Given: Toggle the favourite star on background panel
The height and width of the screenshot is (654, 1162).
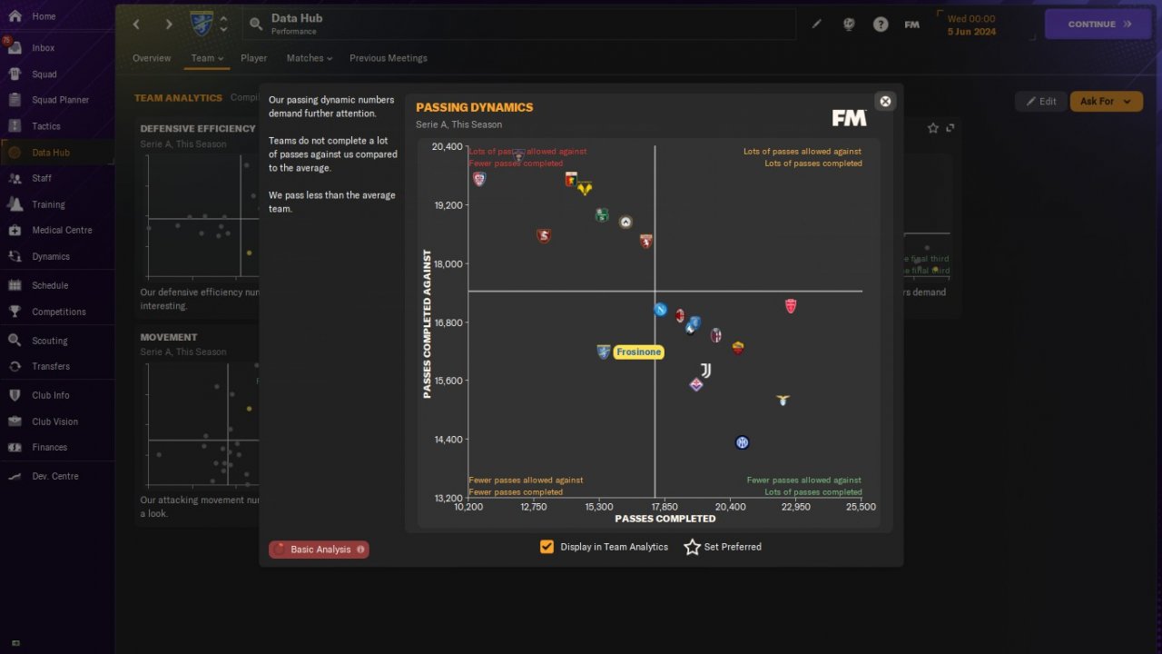Looking at the screenshot, I should (933, 128).
